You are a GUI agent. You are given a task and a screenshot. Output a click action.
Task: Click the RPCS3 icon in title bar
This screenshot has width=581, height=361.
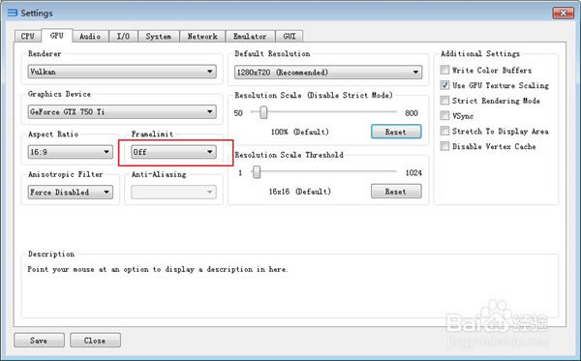point(13,13)
